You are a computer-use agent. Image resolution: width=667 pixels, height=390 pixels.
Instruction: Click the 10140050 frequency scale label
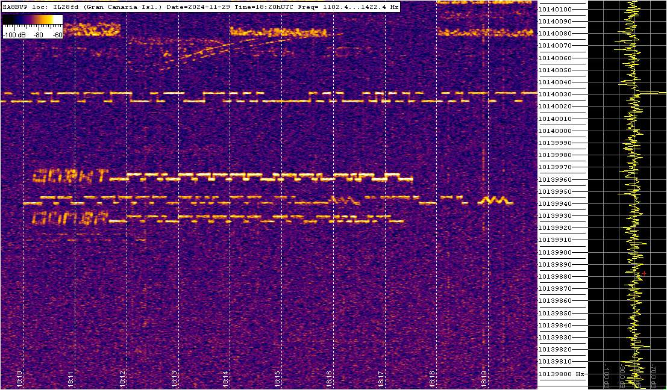[x=555, y=70]
